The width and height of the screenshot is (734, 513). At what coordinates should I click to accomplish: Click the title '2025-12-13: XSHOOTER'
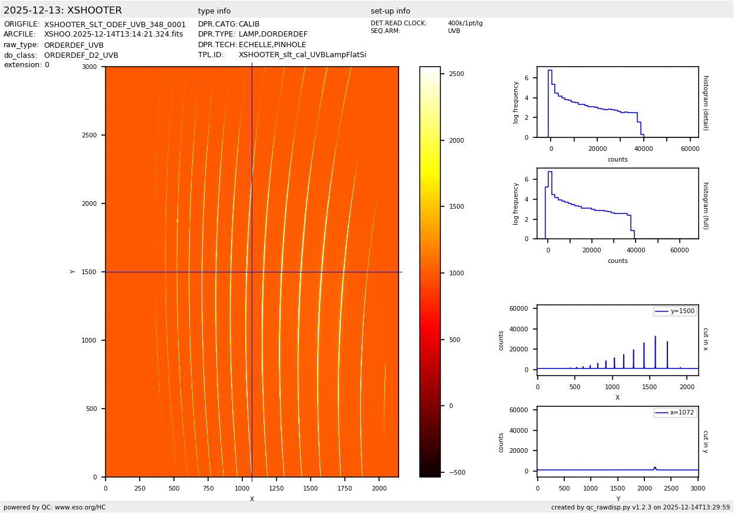62,11
